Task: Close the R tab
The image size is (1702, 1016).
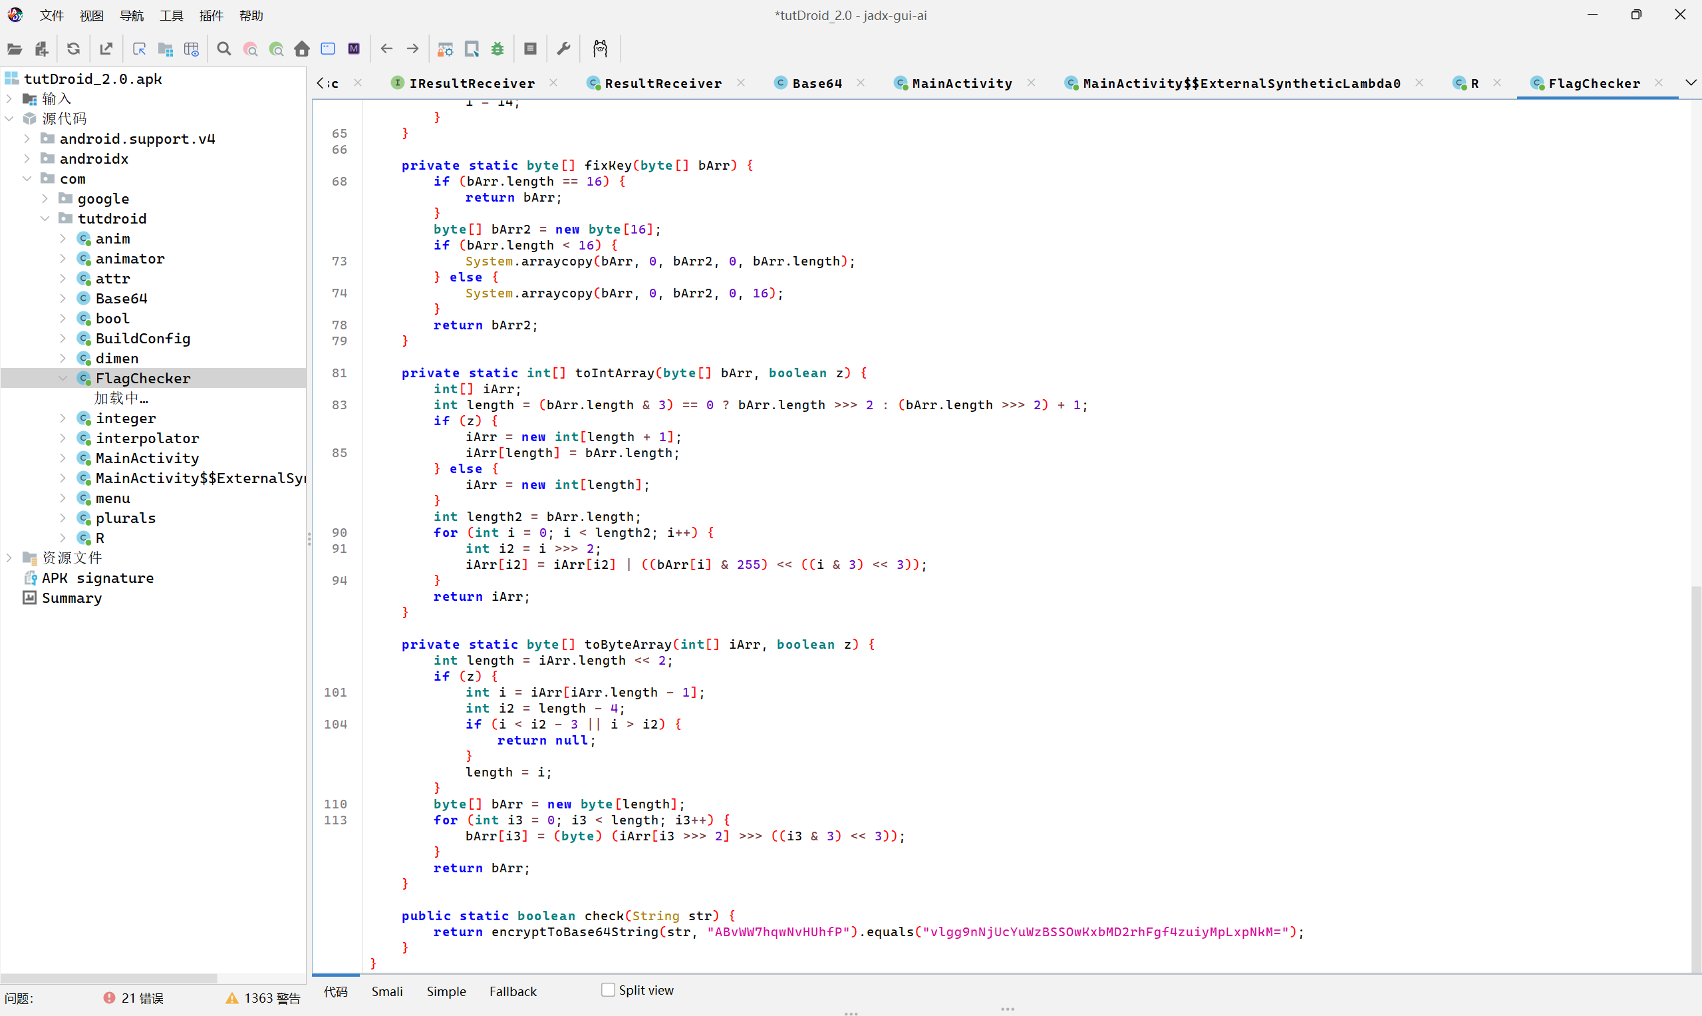Action: click(x=1497, y=82)
